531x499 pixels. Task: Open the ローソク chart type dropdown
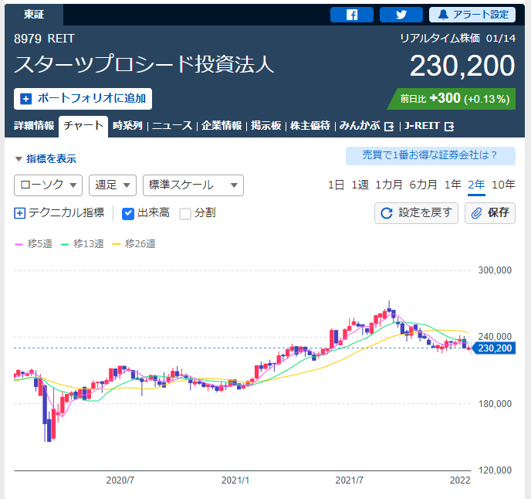point(48,185)
